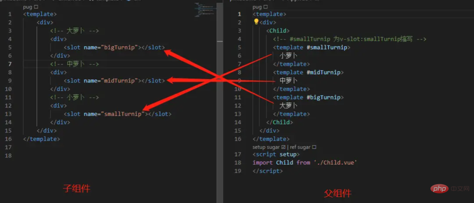Click line number 13 in left editor
Viewport: 474px width, 203px height.
tap(8, 114)
